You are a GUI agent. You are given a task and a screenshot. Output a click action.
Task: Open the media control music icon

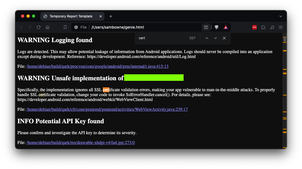pyautogui.click(x=272, y=27)
